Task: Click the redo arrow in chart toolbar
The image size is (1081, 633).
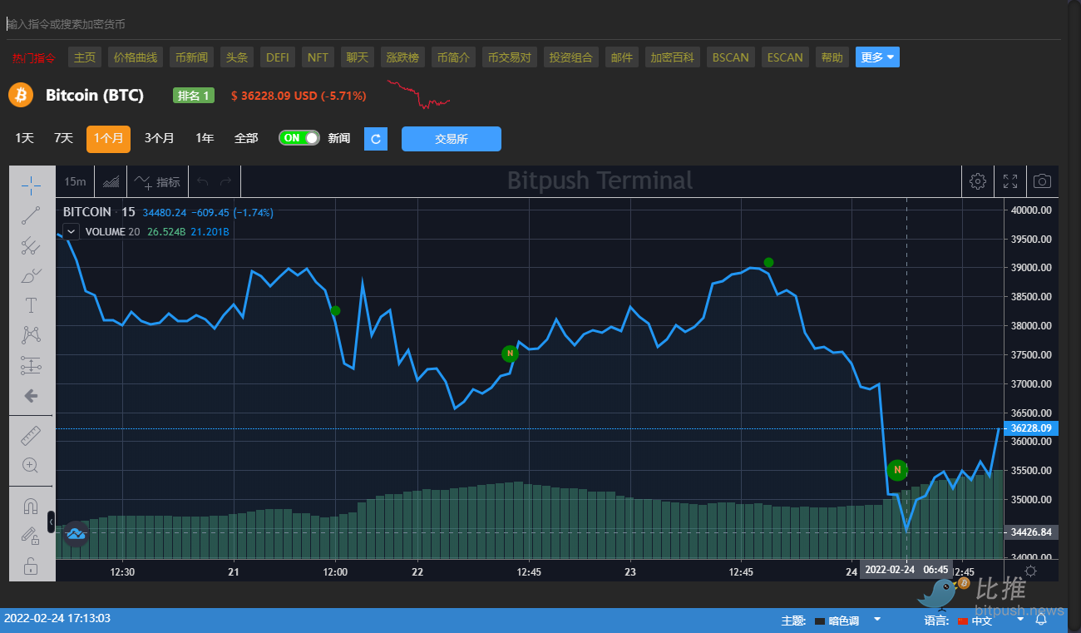Action: pyautogui.click(x=226, y=181)
